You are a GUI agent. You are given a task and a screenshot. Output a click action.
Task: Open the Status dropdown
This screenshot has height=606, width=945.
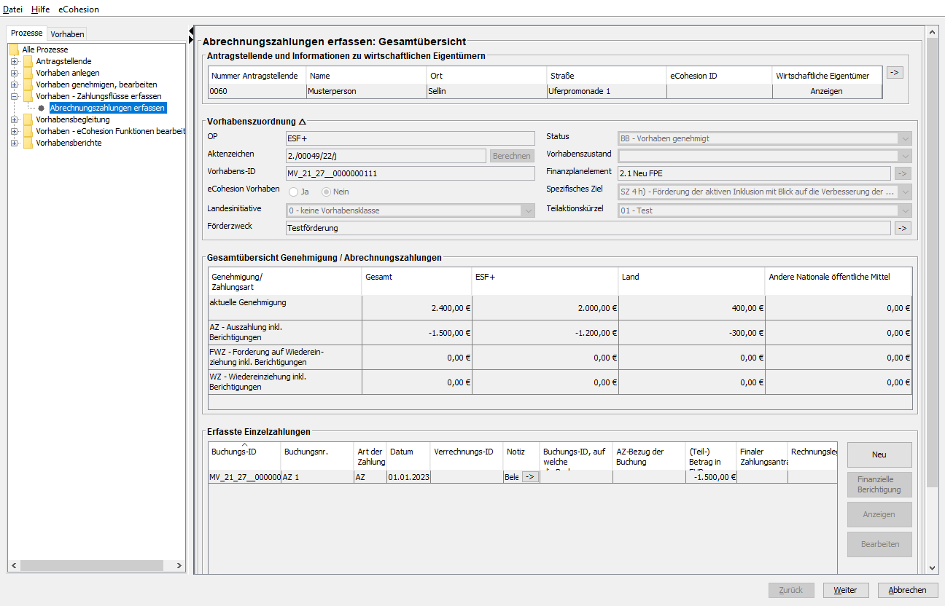[x=905, y=138]
